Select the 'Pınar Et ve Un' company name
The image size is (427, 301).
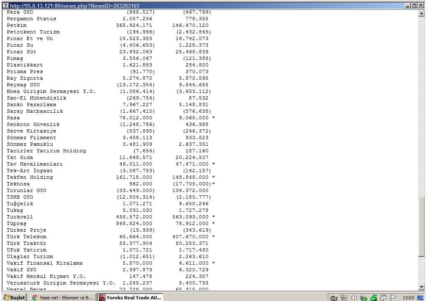[30, 38]
